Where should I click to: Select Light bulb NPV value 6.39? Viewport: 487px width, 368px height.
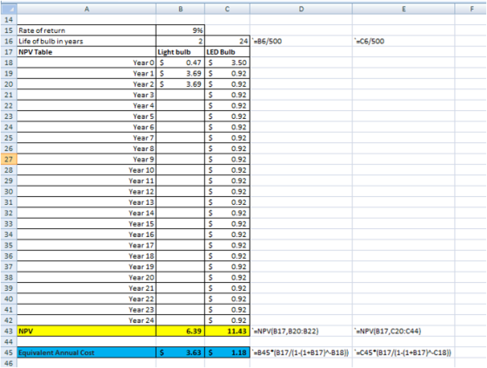181,331
